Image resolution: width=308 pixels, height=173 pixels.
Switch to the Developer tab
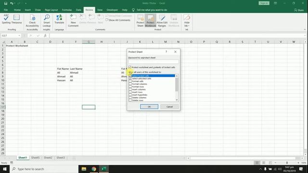coord(112,10)
